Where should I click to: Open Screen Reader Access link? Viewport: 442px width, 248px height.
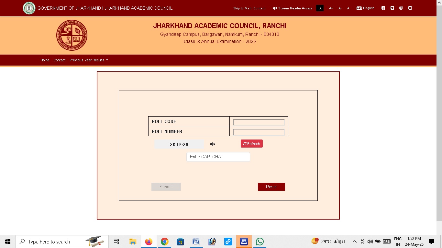293,8
